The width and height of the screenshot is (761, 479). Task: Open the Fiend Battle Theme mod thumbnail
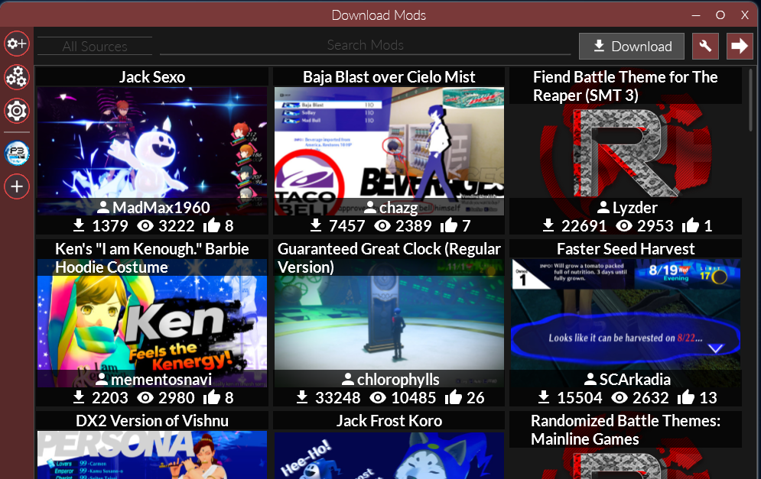pyautogui.click(x=626, y=151)
